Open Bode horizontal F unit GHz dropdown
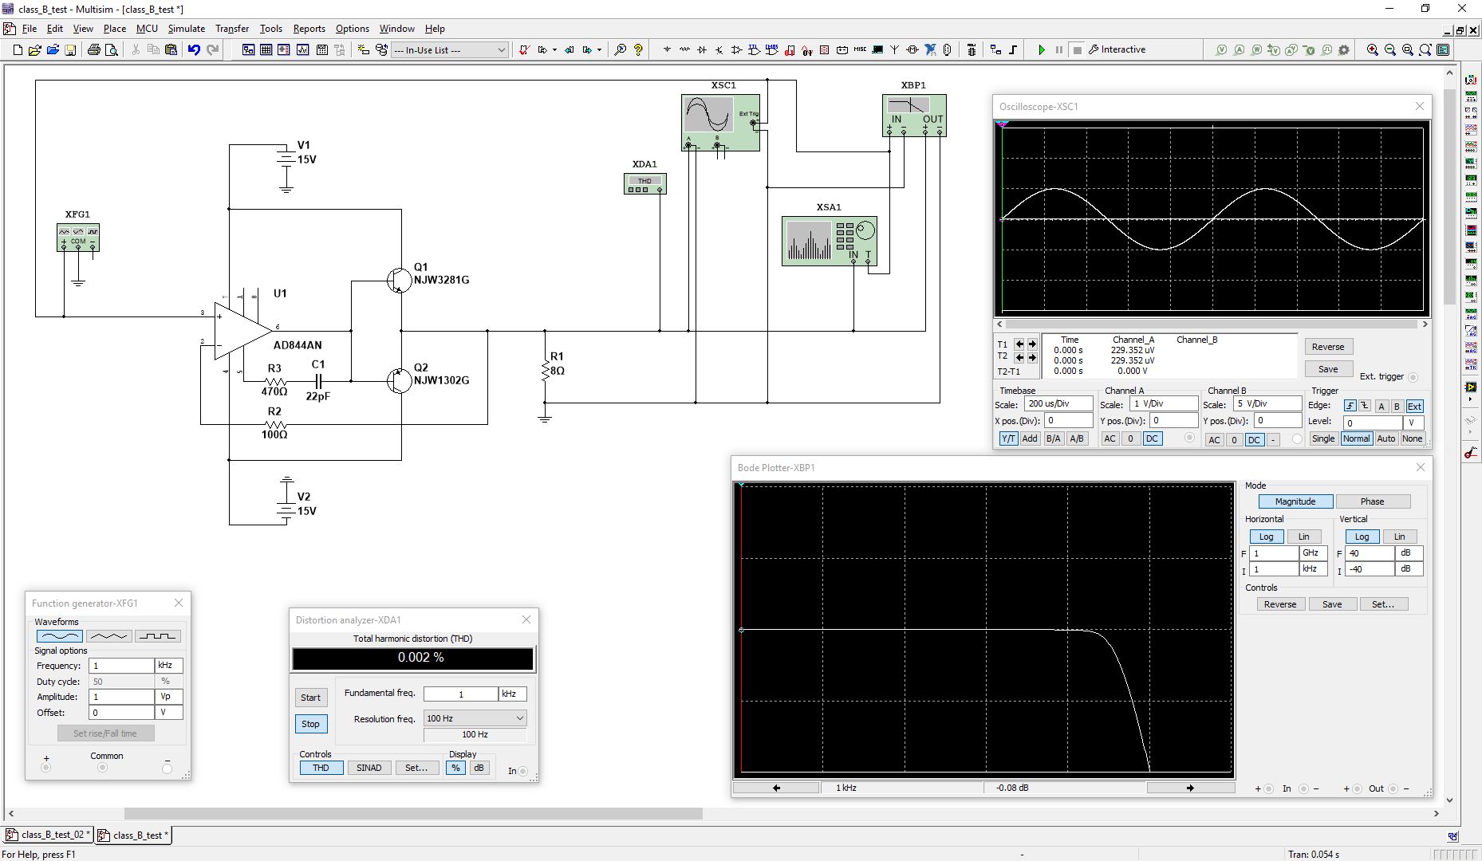1482x861 pixels. coord(1313,552)
